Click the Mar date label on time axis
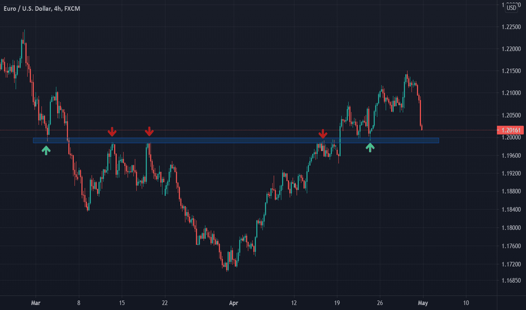This screenshot has height=310, width=526. (x=36, y=303)
